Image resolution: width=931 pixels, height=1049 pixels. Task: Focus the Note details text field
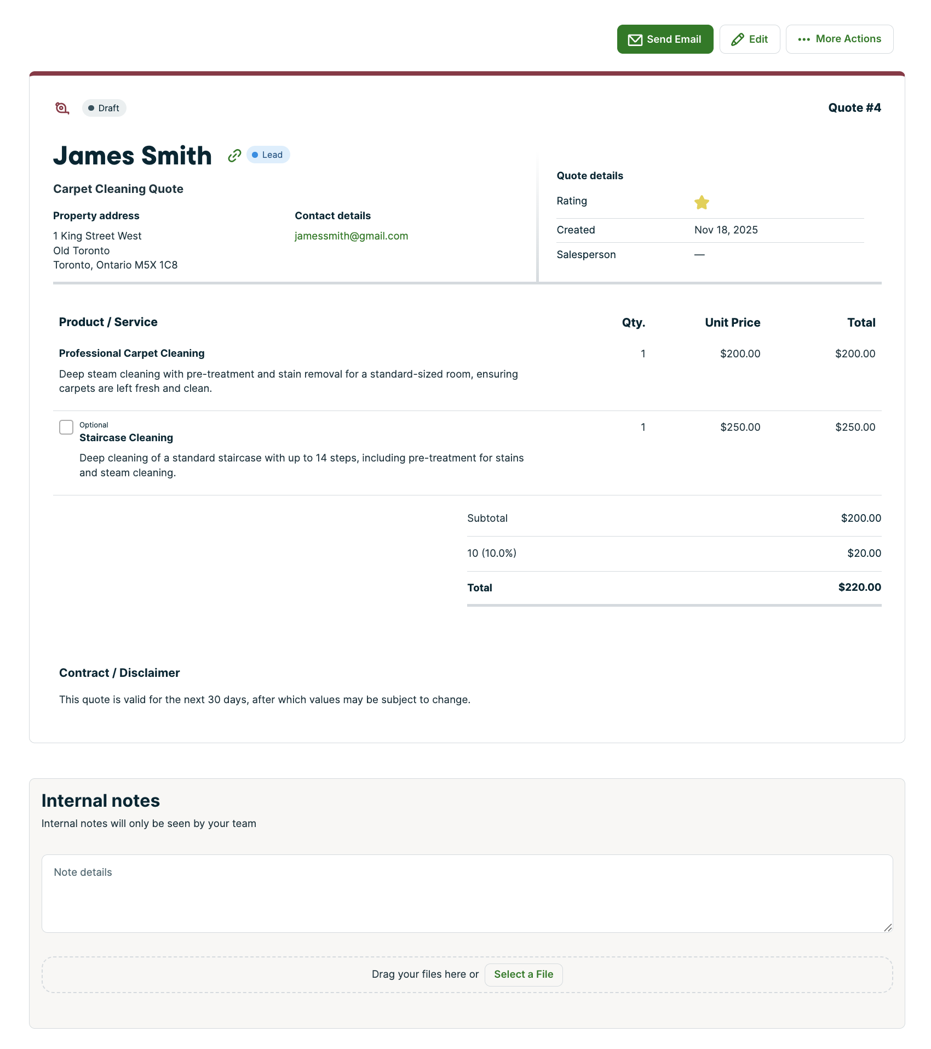tap(467, 893)
